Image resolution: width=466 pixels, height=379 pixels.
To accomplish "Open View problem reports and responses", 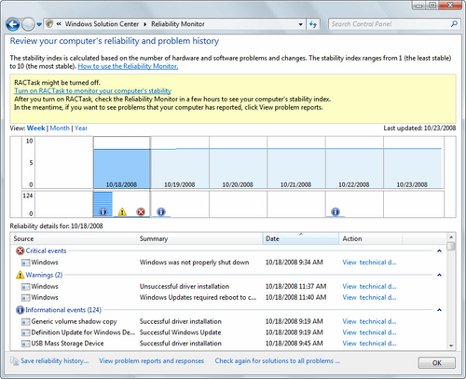I will (152, 360).
